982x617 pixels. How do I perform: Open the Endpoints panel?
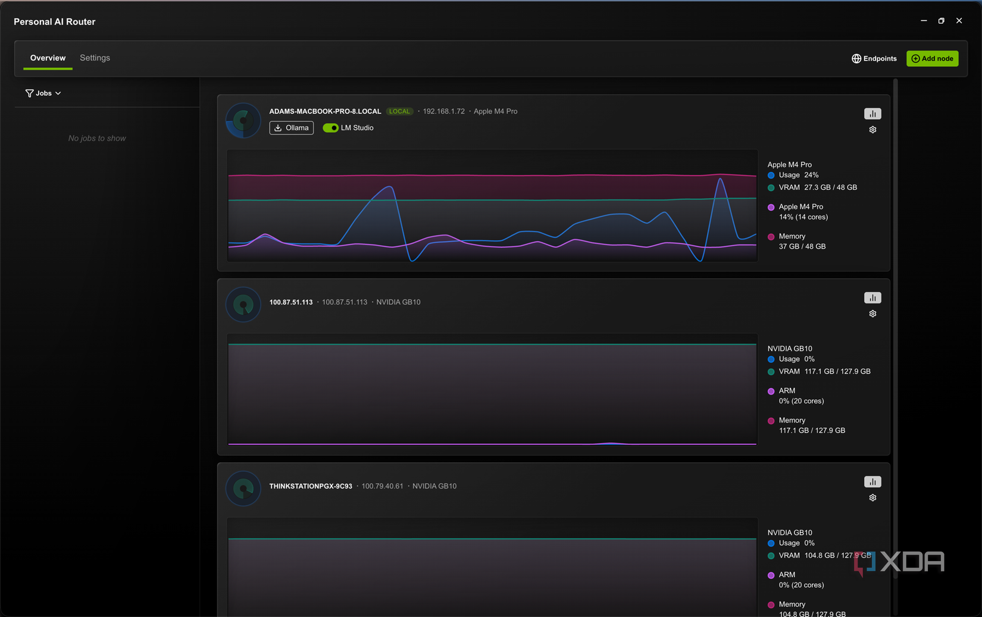click(x=874, y=58)
